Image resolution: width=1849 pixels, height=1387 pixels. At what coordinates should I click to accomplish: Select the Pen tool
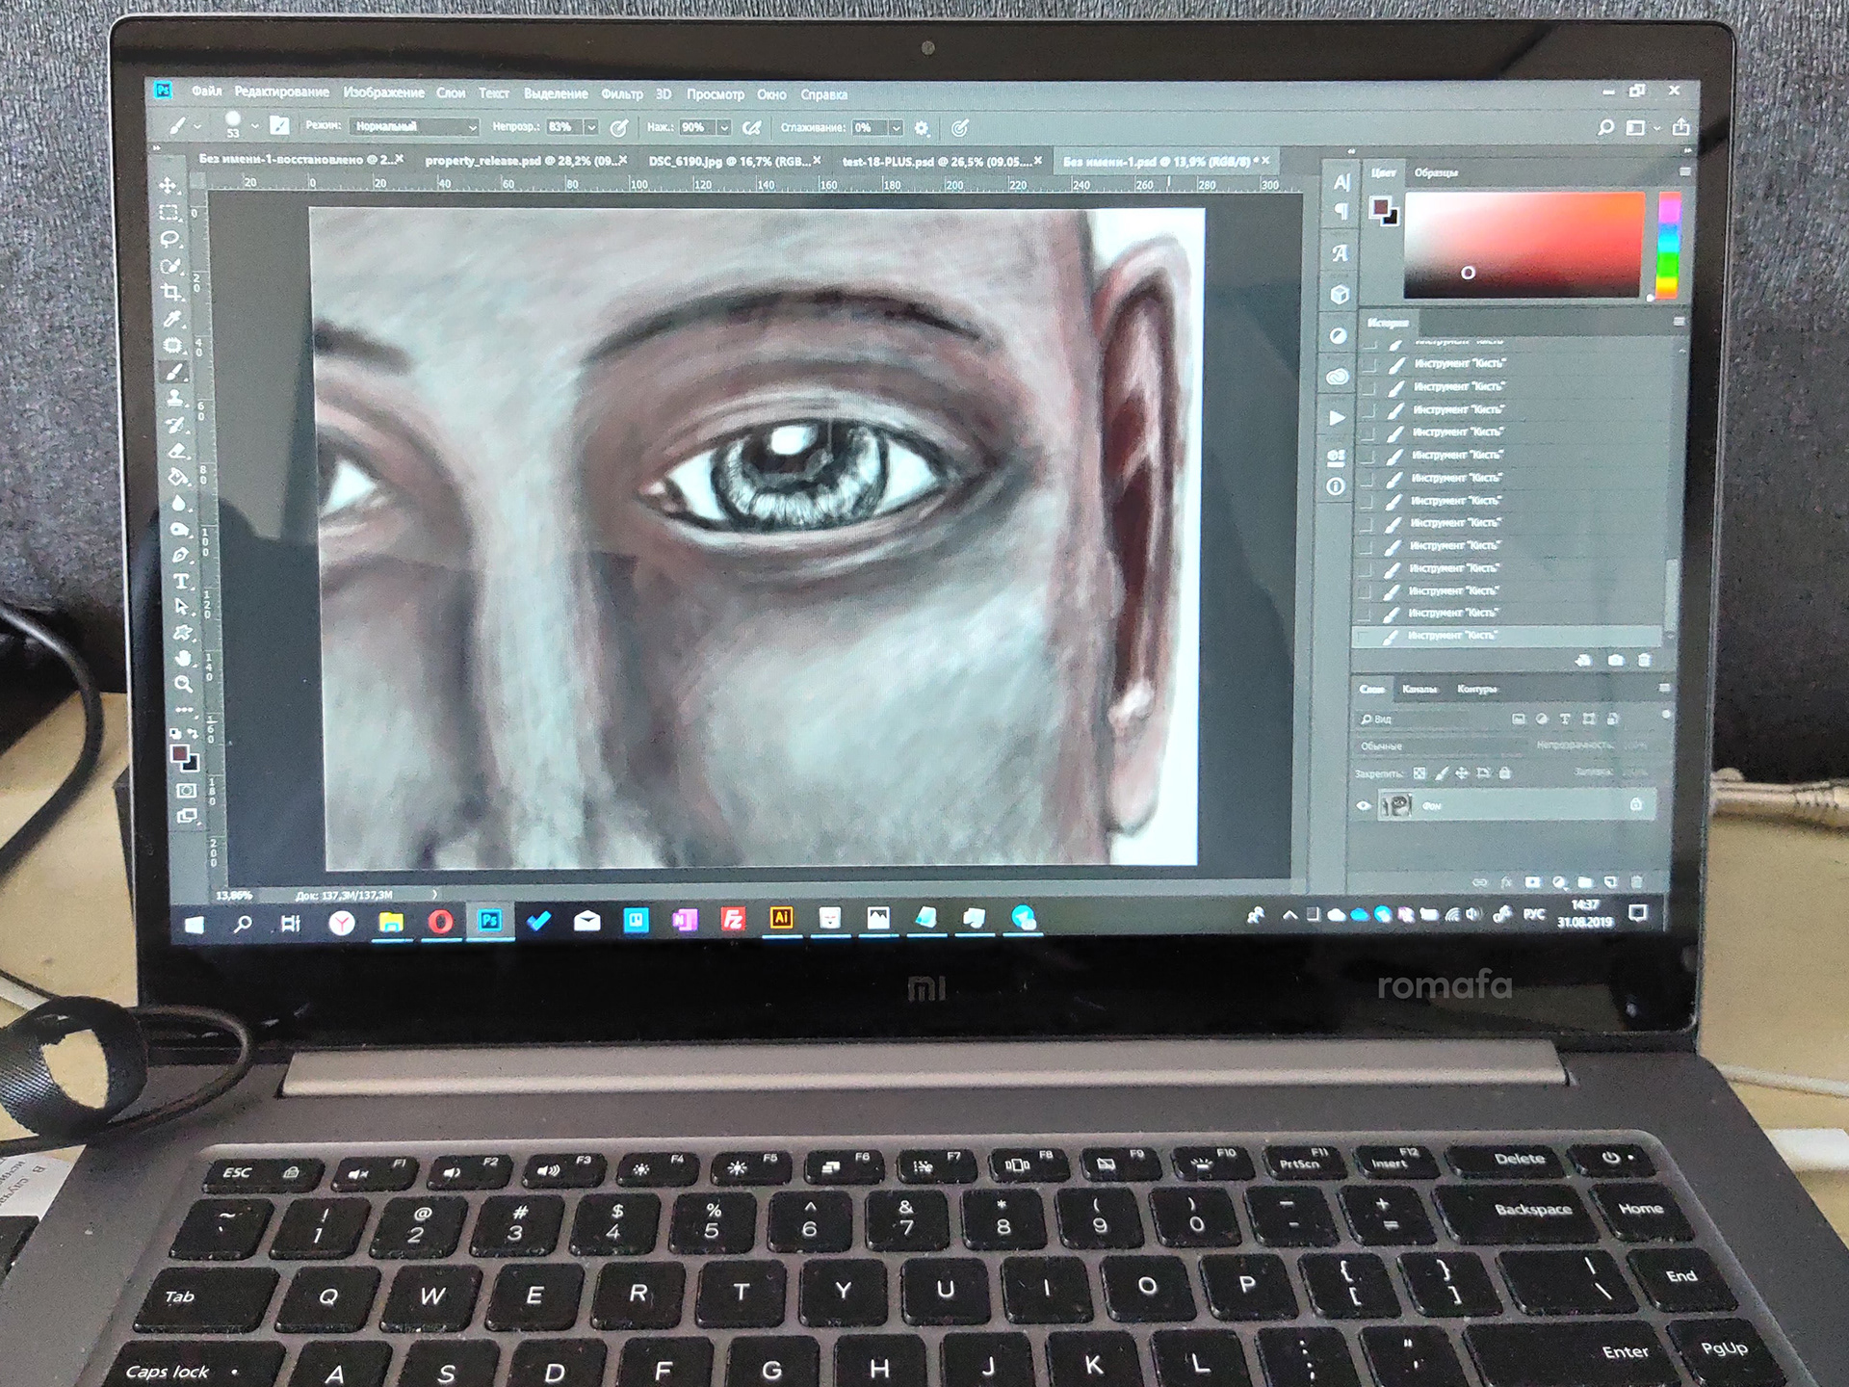(180, 555)
